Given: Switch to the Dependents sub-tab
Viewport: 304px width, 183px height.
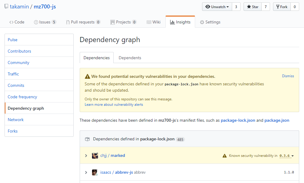Looking at the screenshot, I should (130, 58).
